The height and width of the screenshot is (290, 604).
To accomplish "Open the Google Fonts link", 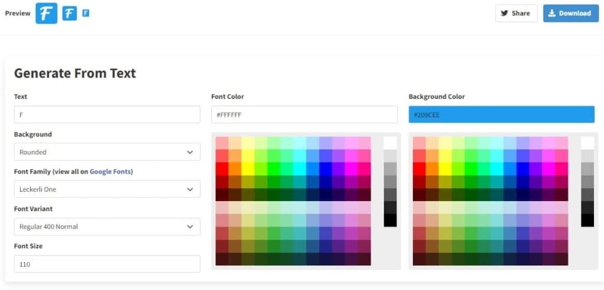I will tap(110, 172).
